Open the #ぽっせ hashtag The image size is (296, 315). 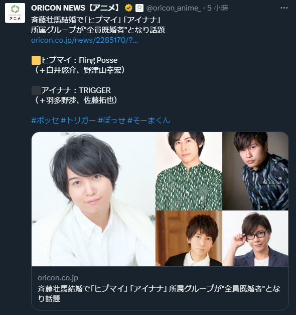pos(112,121)
